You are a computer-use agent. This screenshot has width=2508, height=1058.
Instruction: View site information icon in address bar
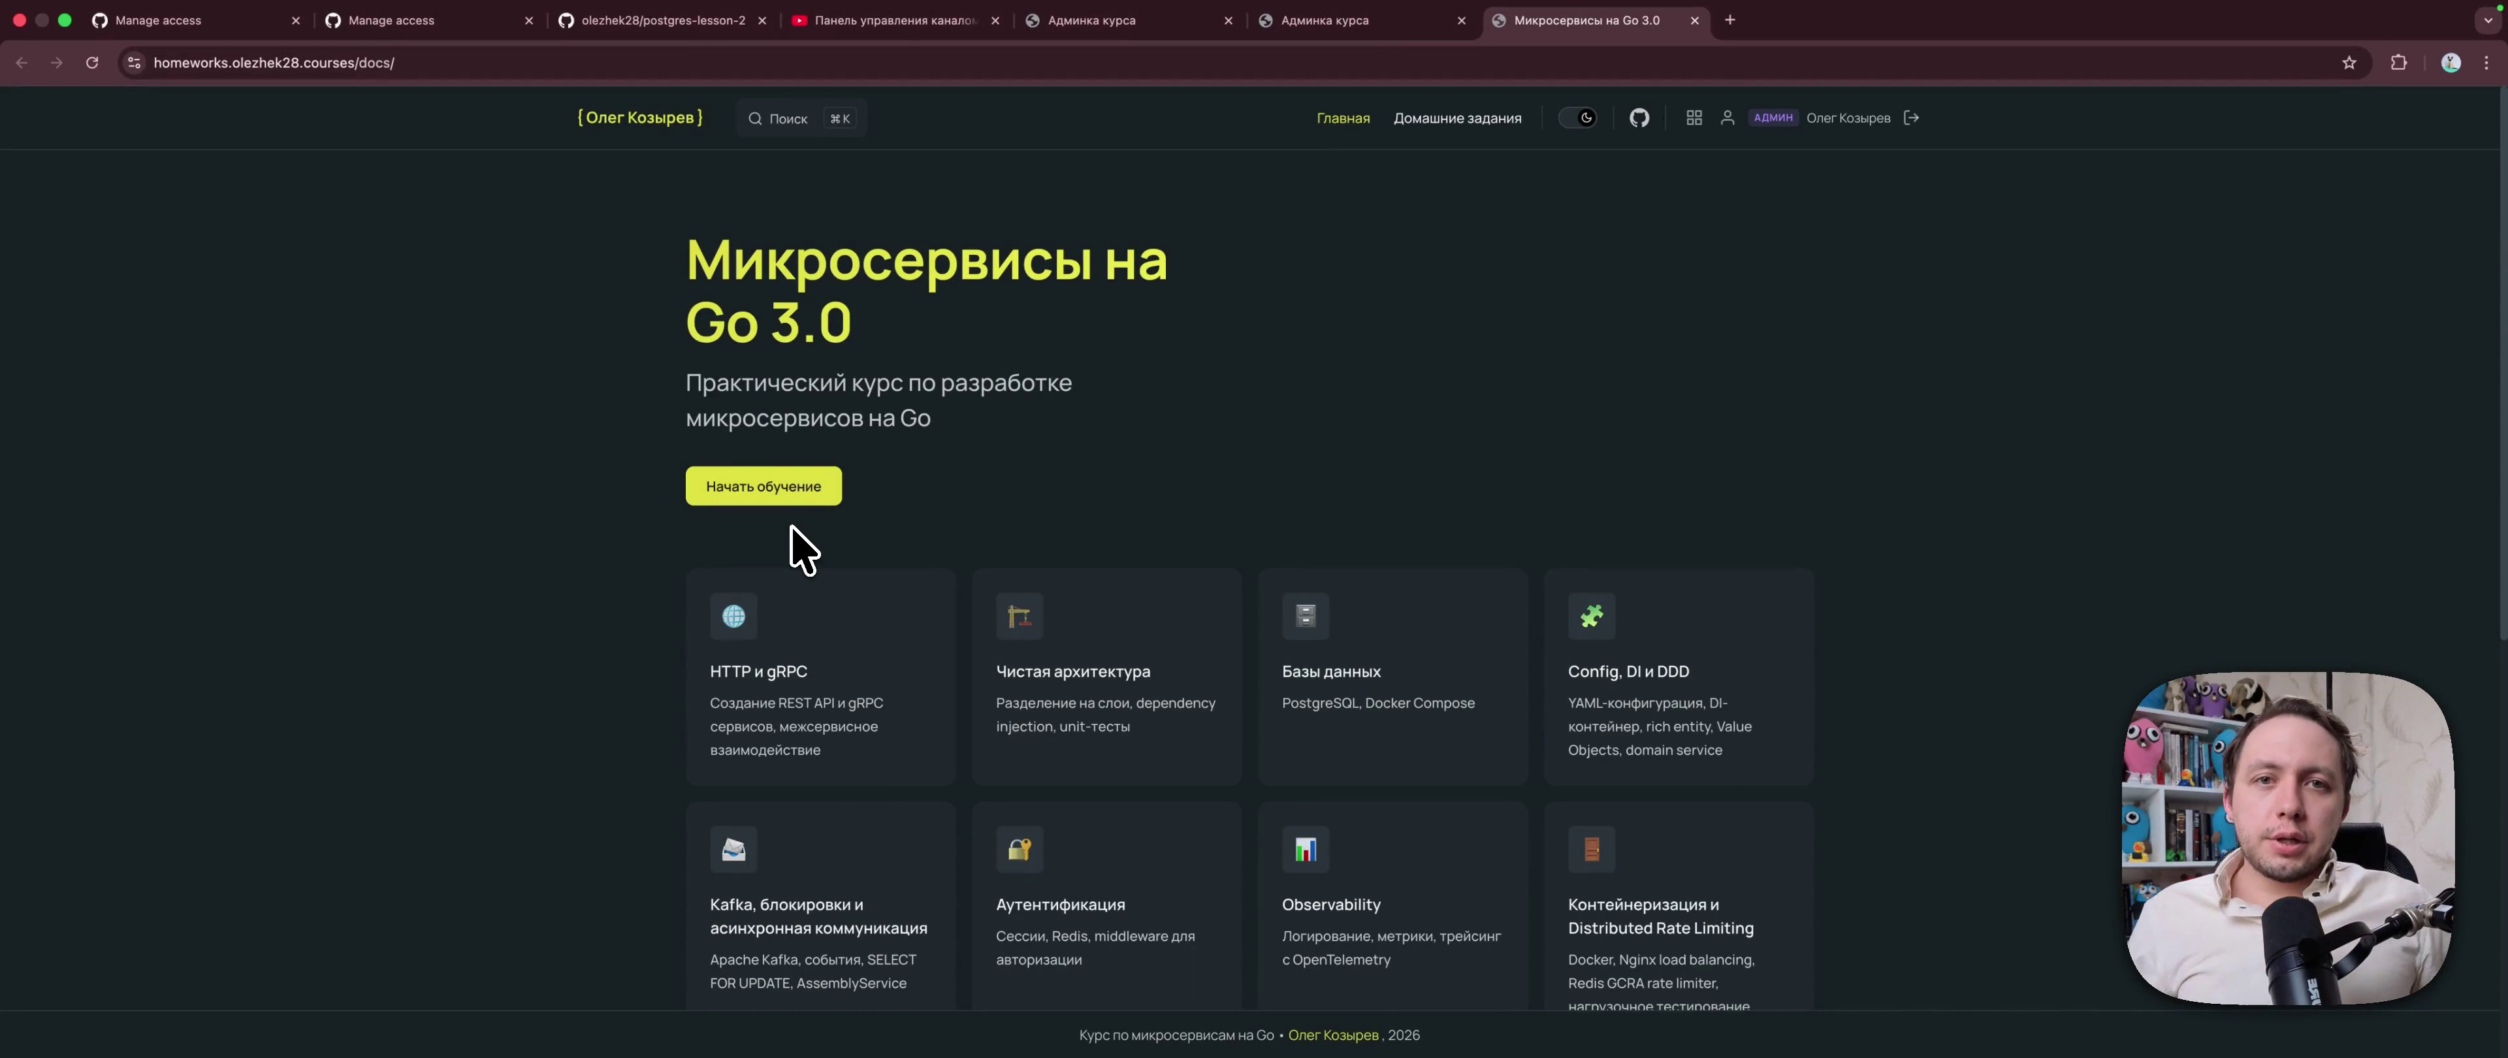click(x=135, y=62)
